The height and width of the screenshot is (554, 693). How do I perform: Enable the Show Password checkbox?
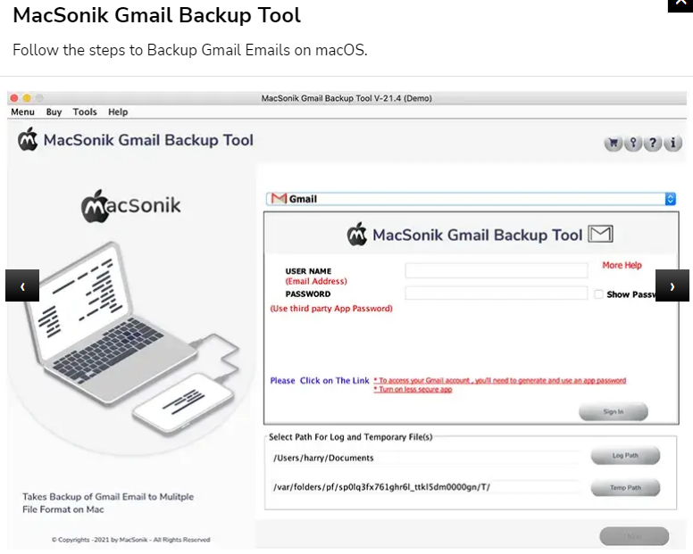[599, 294]
